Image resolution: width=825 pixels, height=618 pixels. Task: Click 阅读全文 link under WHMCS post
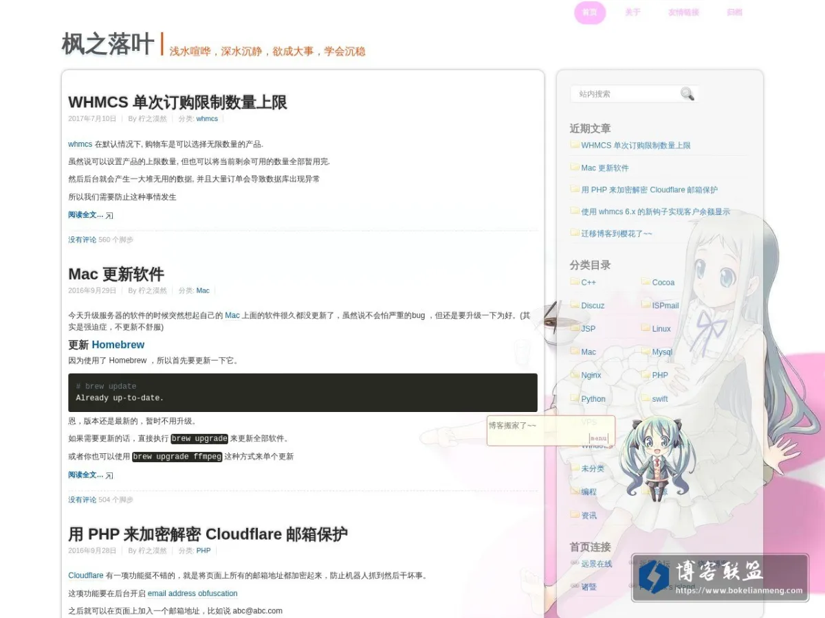85,215
